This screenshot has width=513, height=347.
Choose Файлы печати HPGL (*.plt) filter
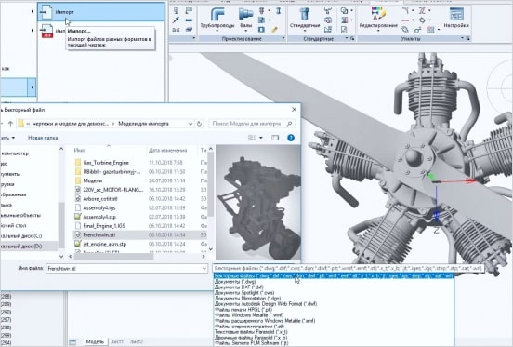[x=243, y=310]
